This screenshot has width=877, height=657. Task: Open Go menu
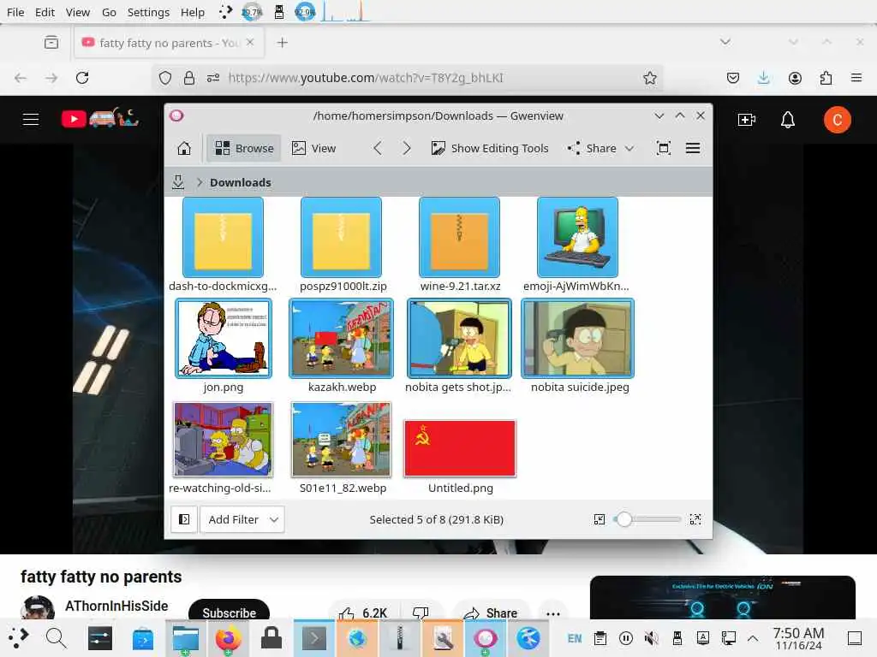(109, 12)
